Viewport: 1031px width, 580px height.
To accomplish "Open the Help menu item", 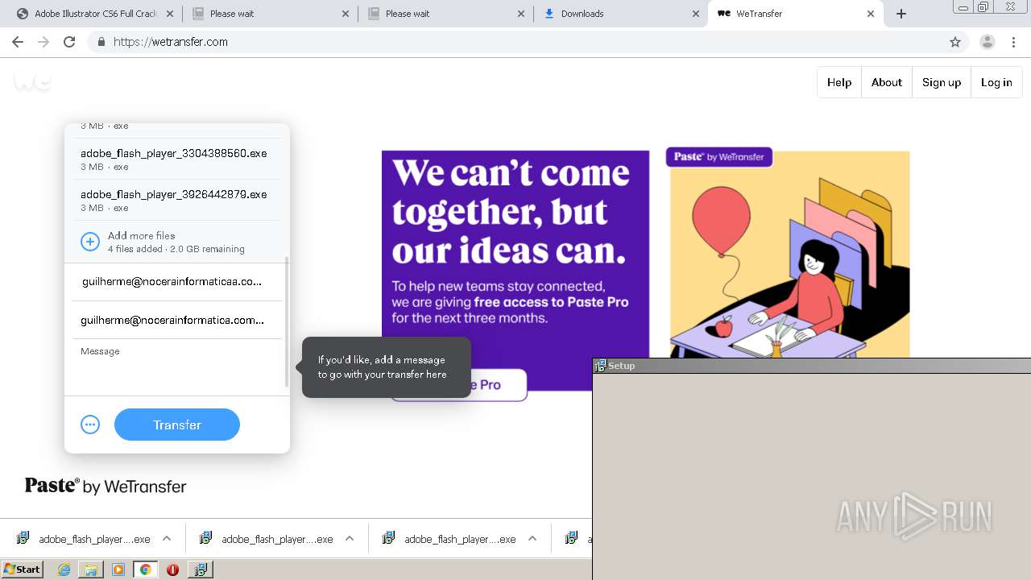I will (839, 82).
